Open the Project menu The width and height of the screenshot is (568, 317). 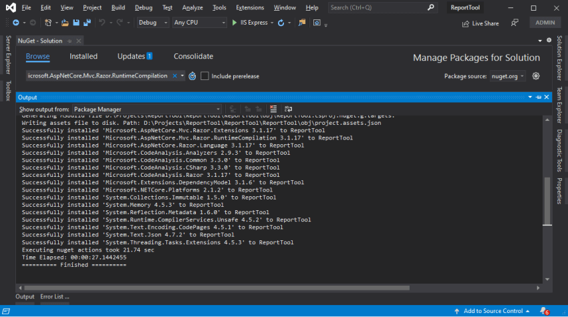92,7
